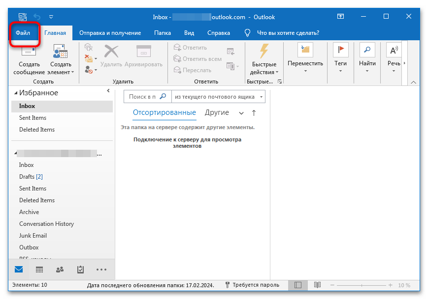Click Ответить всем button
The height and width of the screenshot is (299, 428).
[198, 59]
